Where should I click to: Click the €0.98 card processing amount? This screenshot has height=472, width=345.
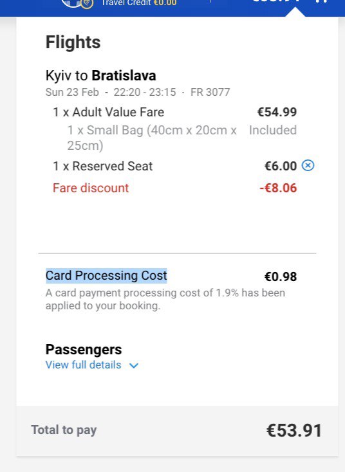click(x=281, y=277)
